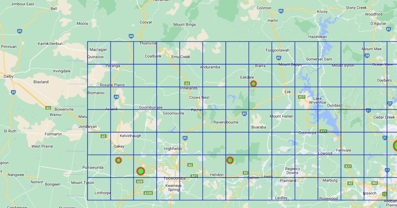This screenshot has height=208, width=397.
Task: Click the A3 highway shield near Pinelands
Action: [x=187, y=84]
